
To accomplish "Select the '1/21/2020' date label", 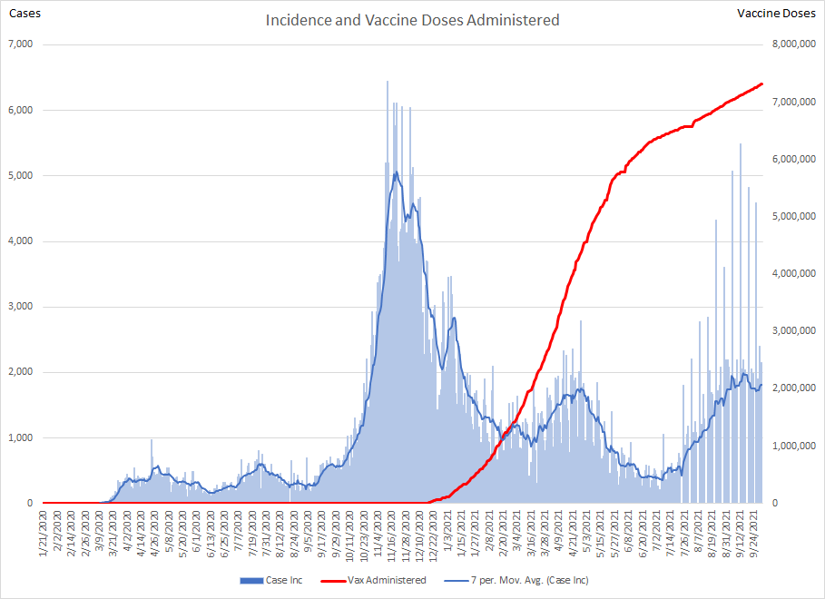I will tap(43, 532).
